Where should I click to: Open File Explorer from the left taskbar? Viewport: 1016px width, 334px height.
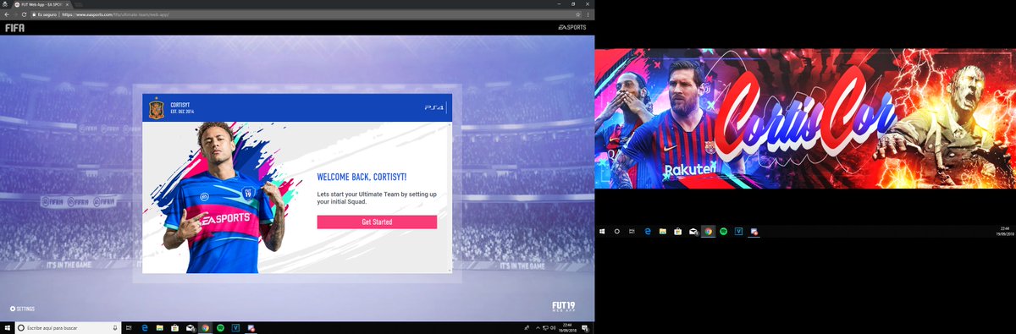click(x=160, y=327)
